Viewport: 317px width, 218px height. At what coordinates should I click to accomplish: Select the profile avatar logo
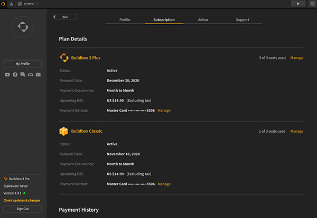pos(23,27)
